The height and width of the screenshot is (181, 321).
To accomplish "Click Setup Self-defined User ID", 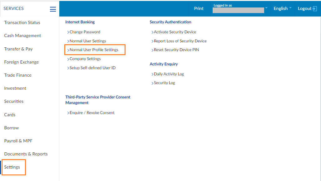I will (x=92, y=68).
